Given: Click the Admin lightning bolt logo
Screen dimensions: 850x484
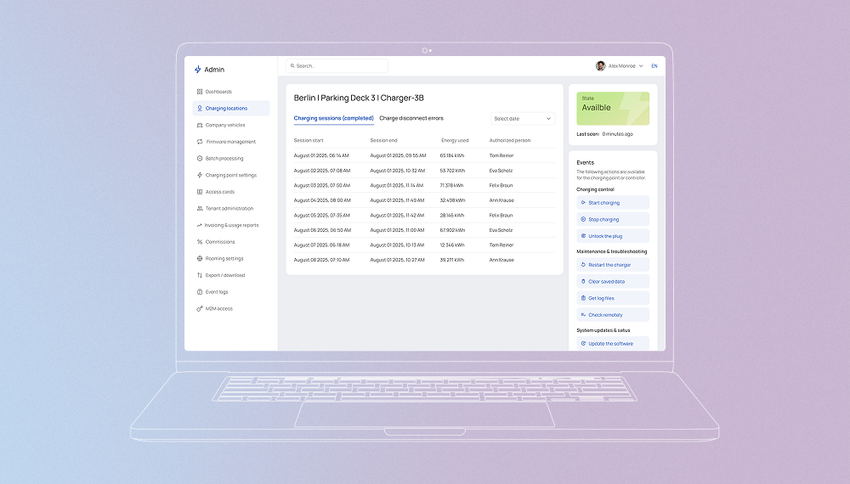Looking at the screenshot, I should tap(198, 70).
